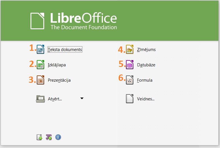
Task: Choose the Prezentācija label
Action: [59, 80]
